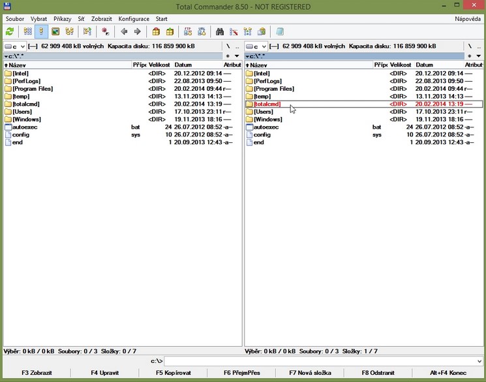This screenshot has height=382, width=486.
Task: Open Start menu in menu bar
Action: [x=162, y=19]
